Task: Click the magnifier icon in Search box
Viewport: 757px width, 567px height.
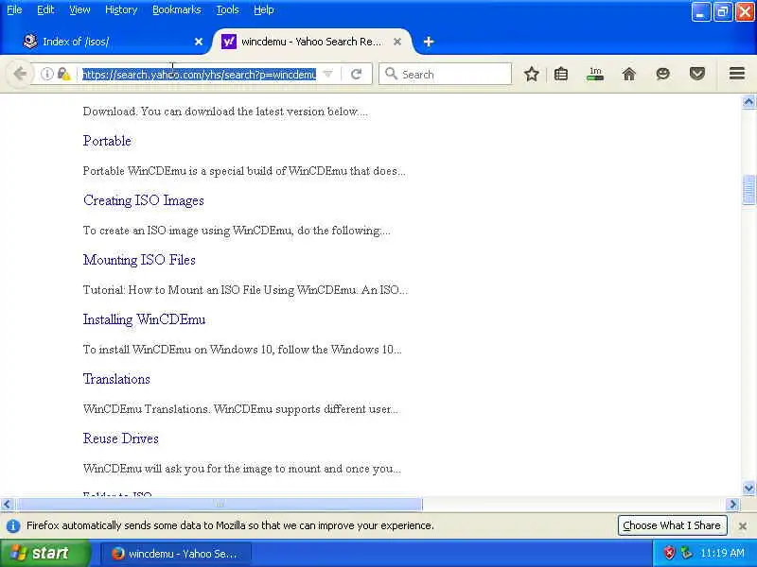Action: click(391, 74)
